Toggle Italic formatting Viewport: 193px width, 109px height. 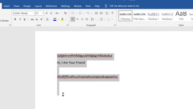click(20, 19)
